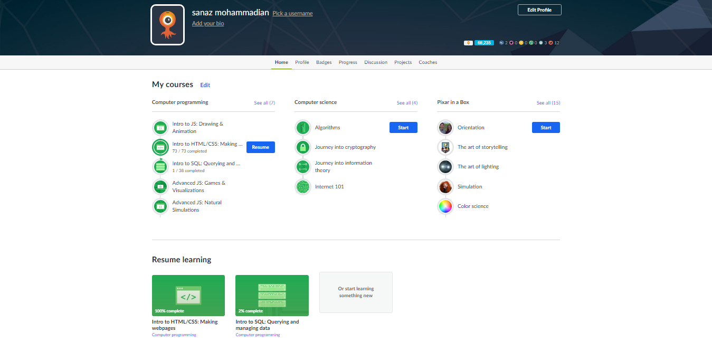Click Computer programming link under HTML/CSS card
This screenshot has height=342, width=712.
(x=174, y=335)
